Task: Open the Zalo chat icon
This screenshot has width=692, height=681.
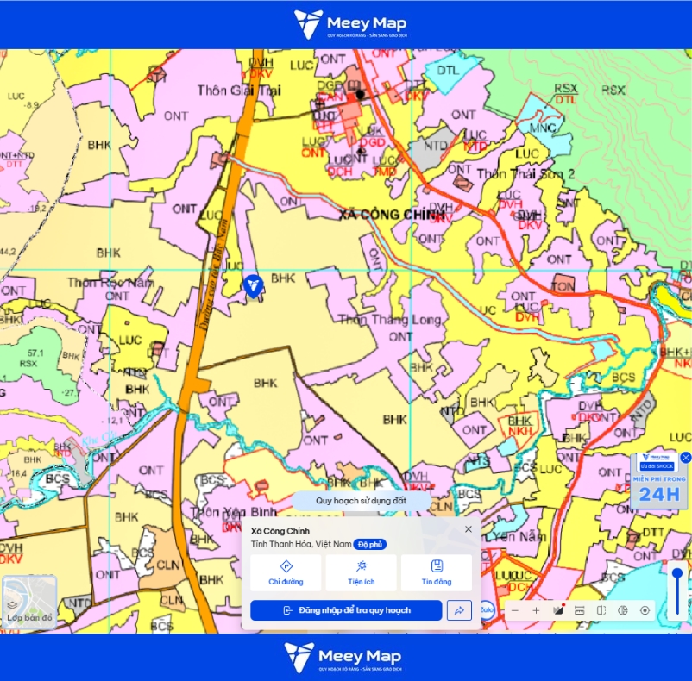Action: [487, 610]
